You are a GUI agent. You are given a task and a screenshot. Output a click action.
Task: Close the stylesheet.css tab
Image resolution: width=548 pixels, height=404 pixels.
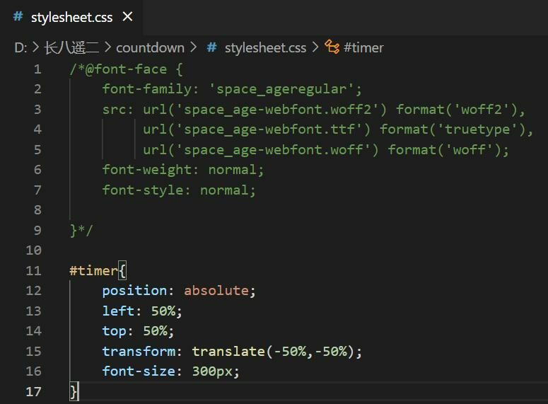pyautogui.click(x=127, y=16)
